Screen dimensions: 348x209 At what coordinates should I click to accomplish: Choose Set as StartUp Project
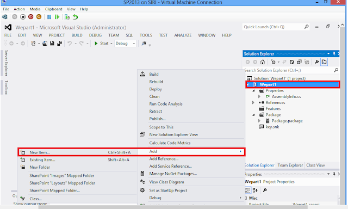(x=168, y=190)
